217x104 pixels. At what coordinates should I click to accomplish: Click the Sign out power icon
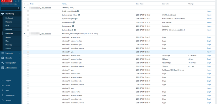point(3,100)
